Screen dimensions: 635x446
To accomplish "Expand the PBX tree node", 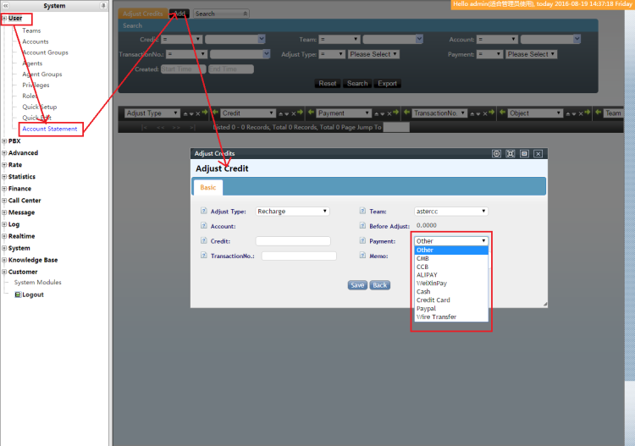I will (x=4, y=141).
